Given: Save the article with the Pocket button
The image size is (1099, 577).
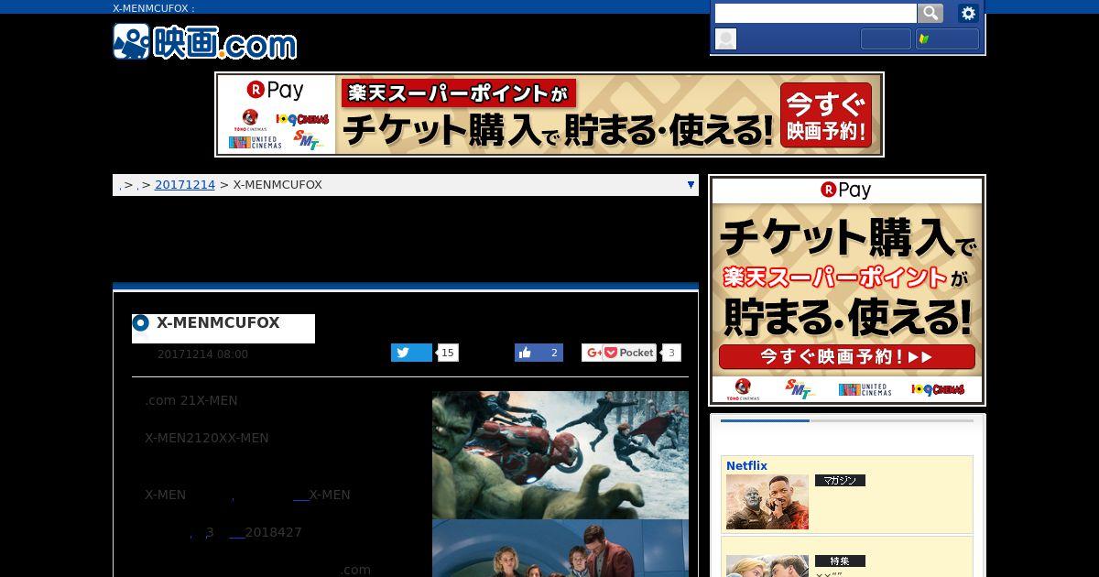Looking at the screenshot, I should 629,353.
